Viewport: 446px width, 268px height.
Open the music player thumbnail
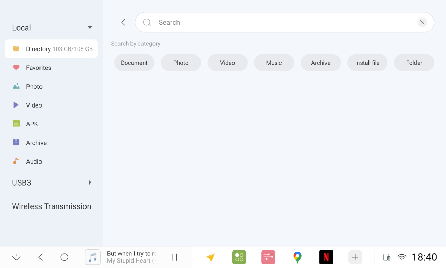tap(93, 257)
